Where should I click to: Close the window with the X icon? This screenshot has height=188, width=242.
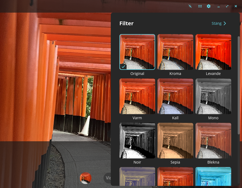[x=236, y=6]
